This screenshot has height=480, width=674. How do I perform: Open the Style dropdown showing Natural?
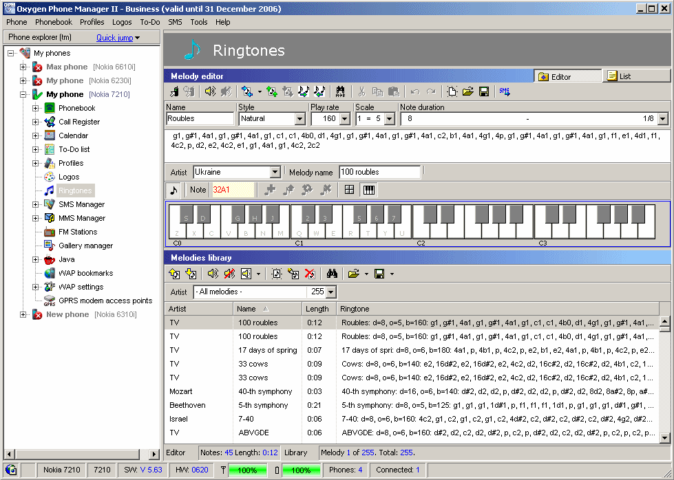click(299, 119)
